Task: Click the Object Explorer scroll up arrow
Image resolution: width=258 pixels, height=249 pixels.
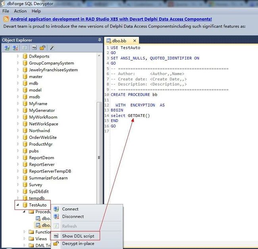Action: tap(99, 56)
